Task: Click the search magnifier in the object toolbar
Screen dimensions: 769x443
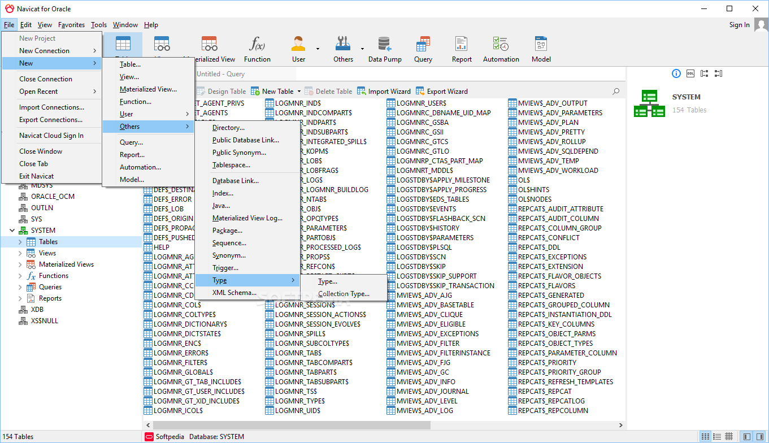Action: [x=616, y=91]
